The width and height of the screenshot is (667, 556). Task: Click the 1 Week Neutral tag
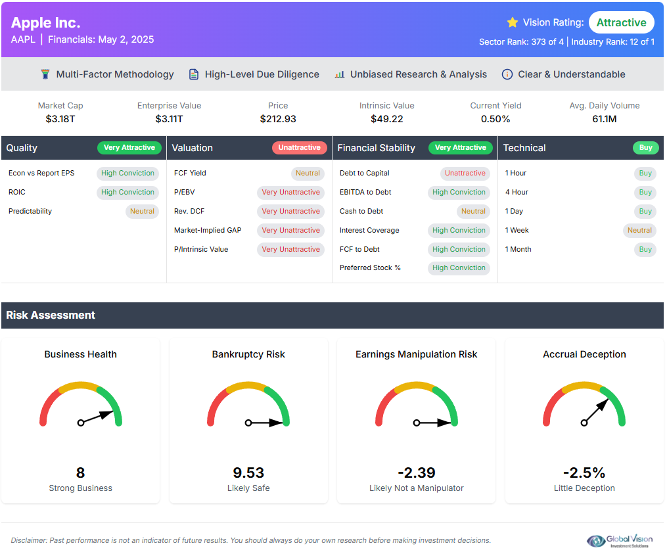(x=639, y=230)
